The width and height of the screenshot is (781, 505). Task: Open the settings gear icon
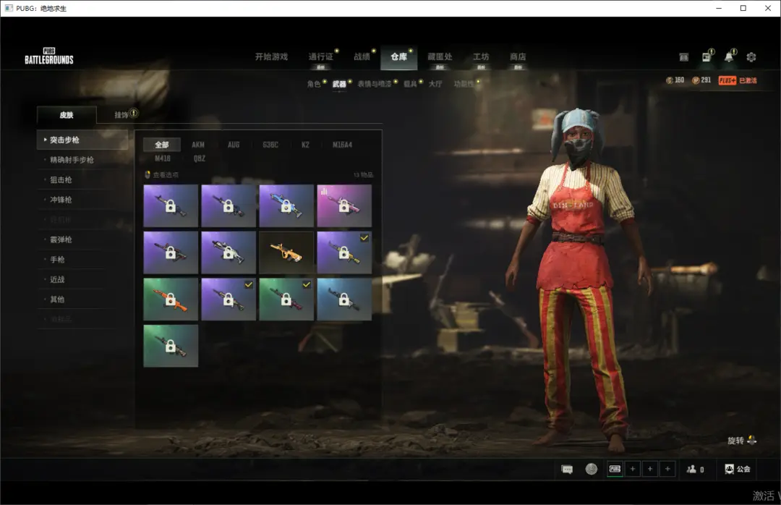click(x=751, y=57)
